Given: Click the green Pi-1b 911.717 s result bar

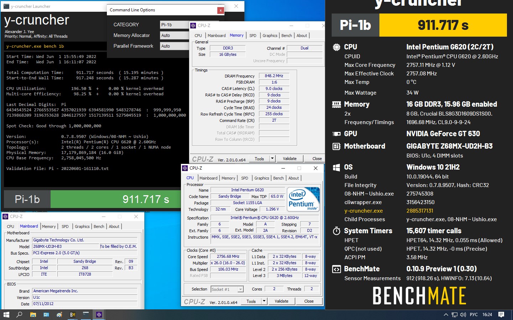Looking at the screenshot, I should click(x=93, y=199).
